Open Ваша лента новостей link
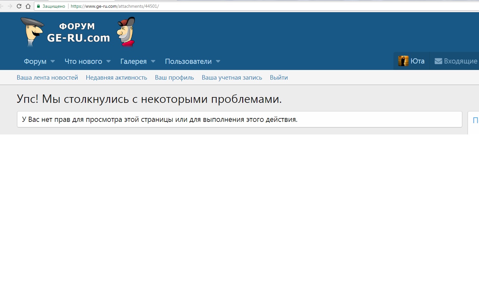The height and width of the screenshot is (285, 479). pos(47,77)
